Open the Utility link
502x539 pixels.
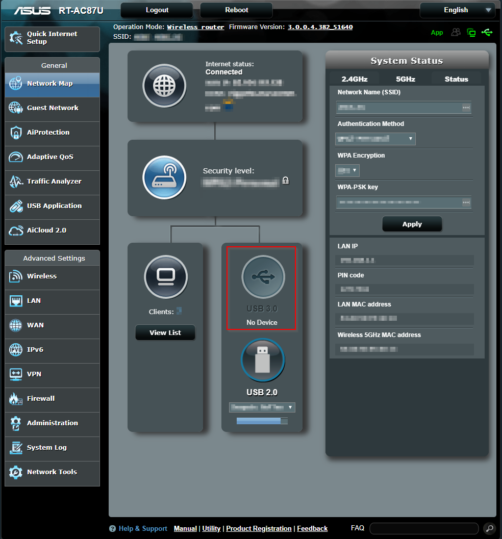point(211,529)
